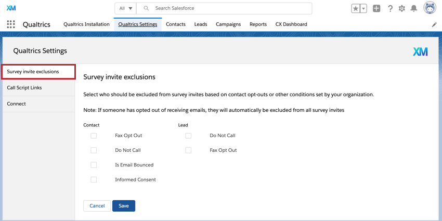The width and height of the screenshot is (442, 221).
Task: Select Call Script Links in the sidebar
Action: pyautogui.click(x=24, y=88)
